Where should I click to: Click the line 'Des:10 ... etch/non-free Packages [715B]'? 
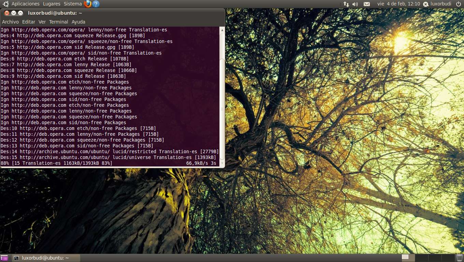coord(78,128)
